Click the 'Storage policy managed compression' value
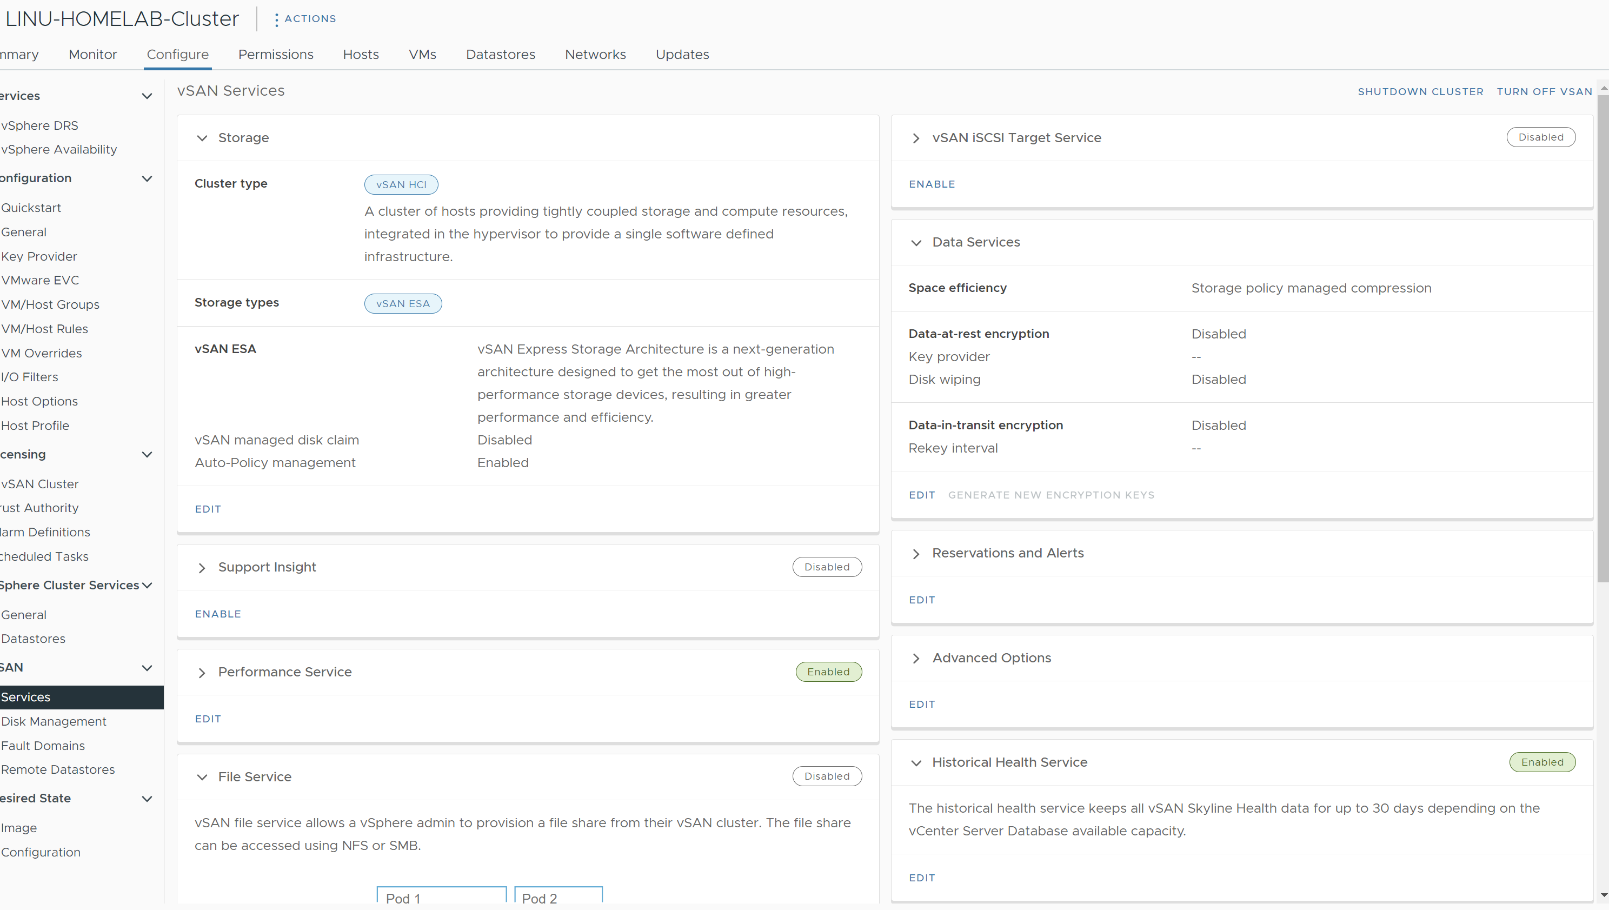Viewport: 1609px width, 910px height. (1311, 288)
